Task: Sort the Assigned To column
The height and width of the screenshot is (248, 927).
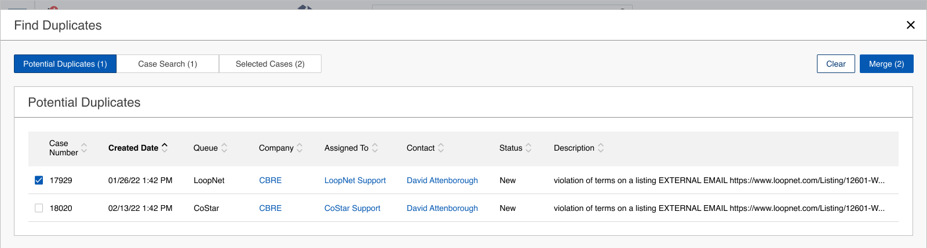Action: pyautogui.click(x=375, y=148)
